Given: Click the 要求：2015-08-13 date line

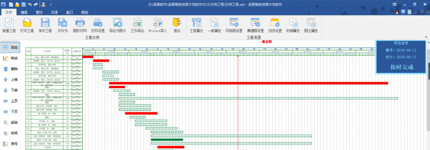Looking at the screenshot, I should click(401, 50).
